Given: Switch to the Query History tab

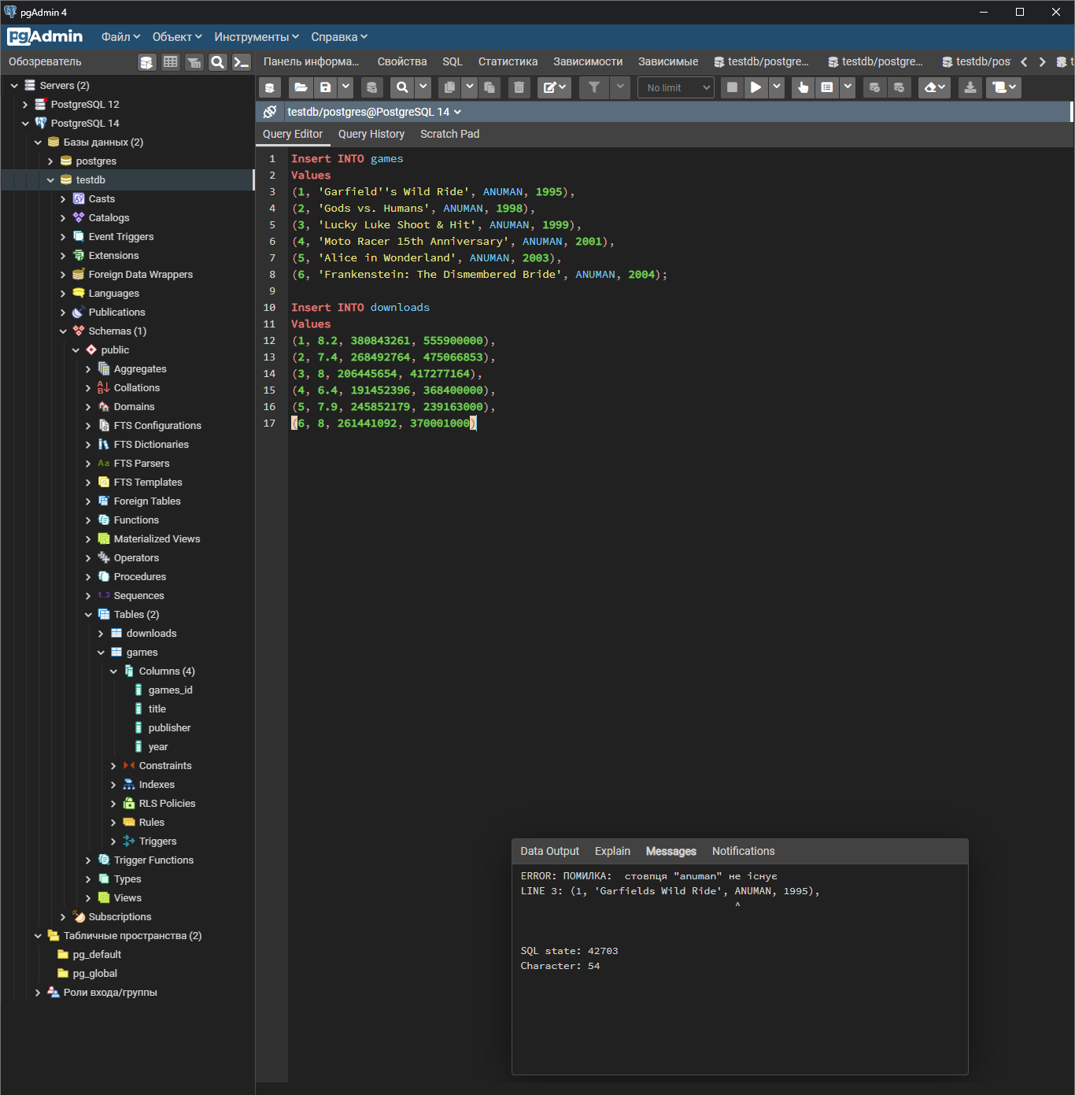Looking at the screenshot, I should point(371,134).
